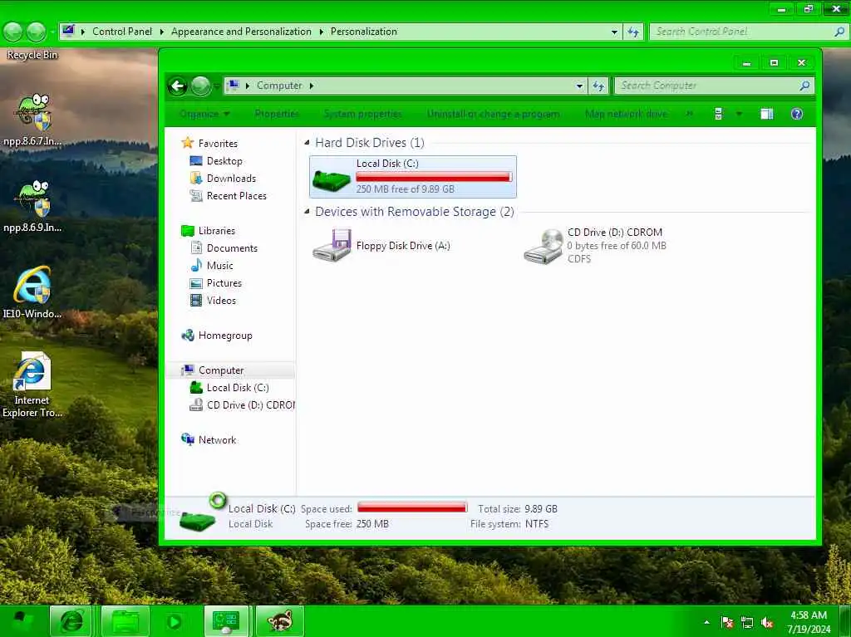Select the Recycle Bin desktop icon

pos(32,55)
